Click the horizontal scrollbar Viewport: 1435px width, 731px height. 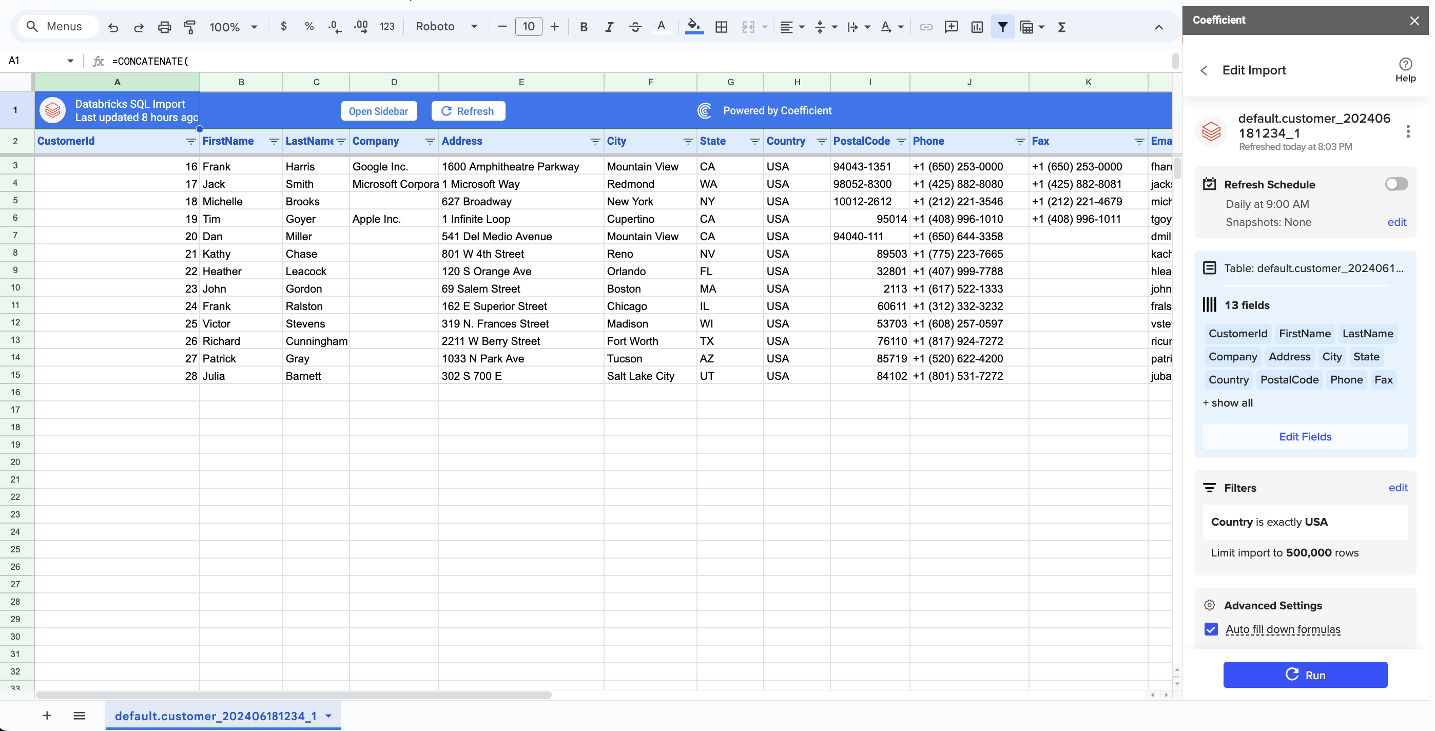click(x=293, y=695)
